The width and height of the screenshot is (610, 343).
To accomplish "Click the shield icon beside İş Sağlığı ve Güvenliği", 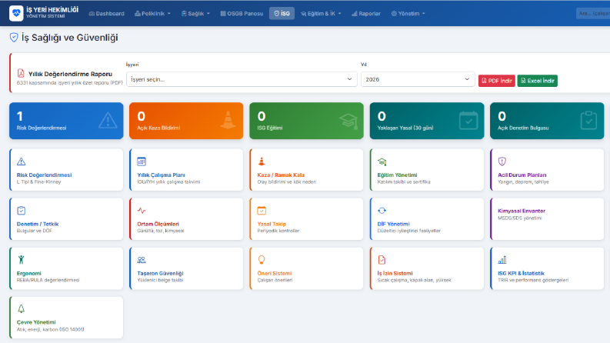I will 14,38.
